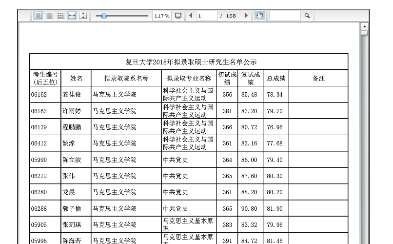393x244 pixels.
Task: Click the 117% zoom percentage field
Action: tap(161, 16)
